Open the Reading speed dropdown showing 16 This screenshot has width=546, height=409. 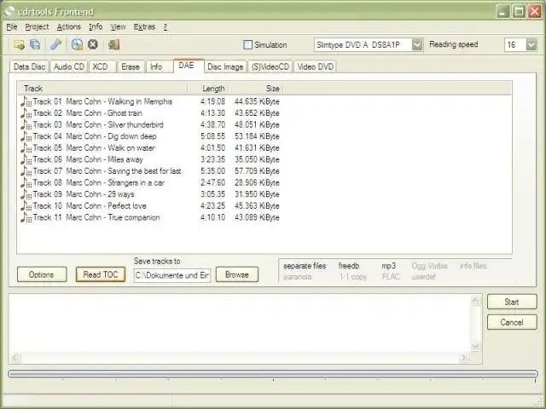531,45
